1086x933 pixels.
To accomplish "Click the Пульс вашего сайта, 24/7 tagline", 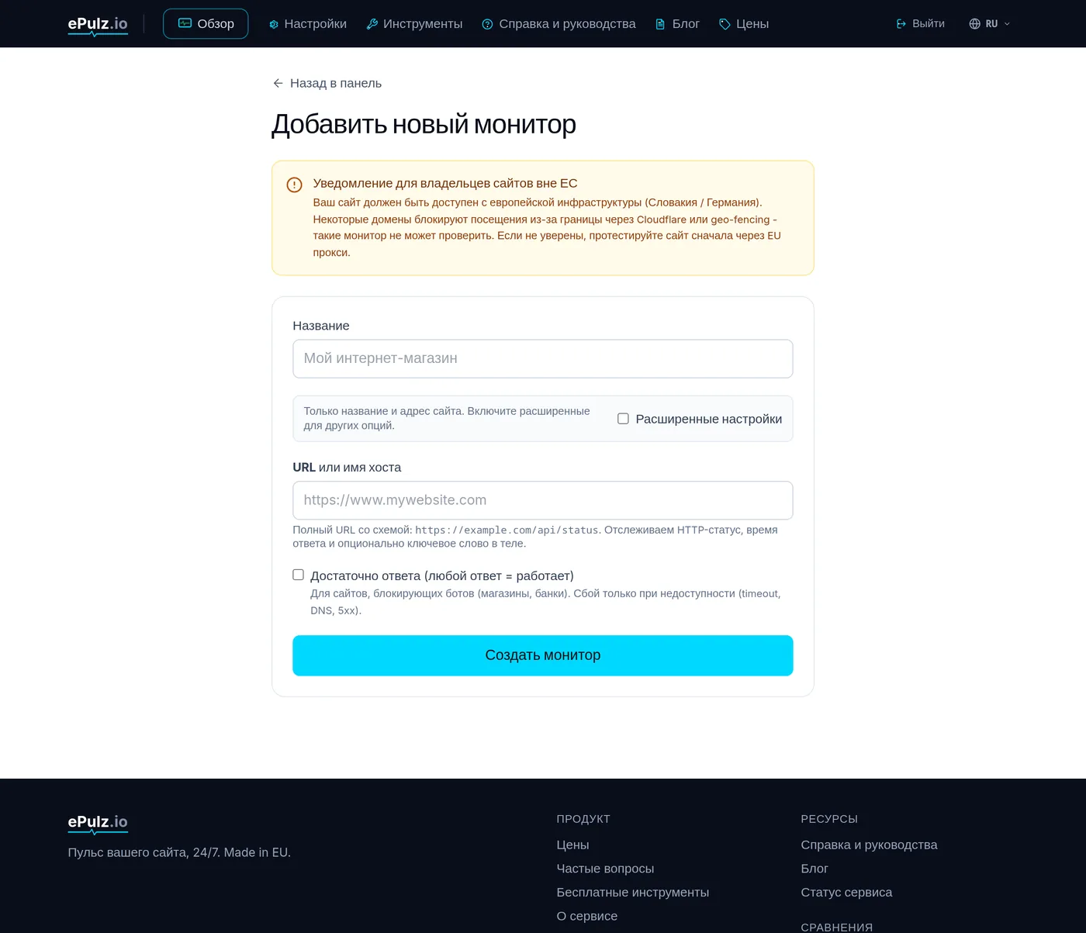I will [179, 852].
